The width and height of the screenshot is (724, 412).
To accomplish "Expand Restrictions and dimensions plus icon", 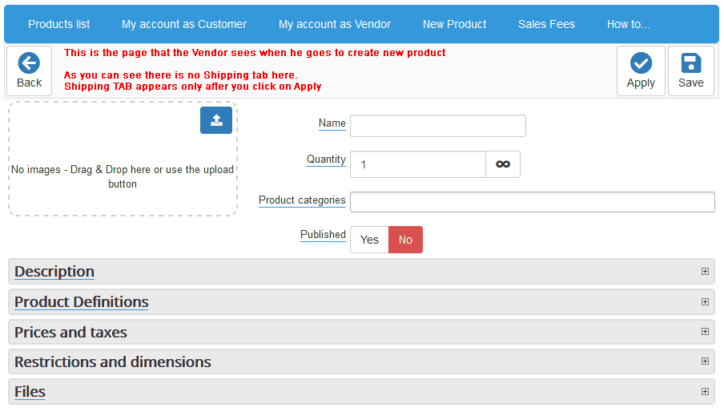I will 705,362.
